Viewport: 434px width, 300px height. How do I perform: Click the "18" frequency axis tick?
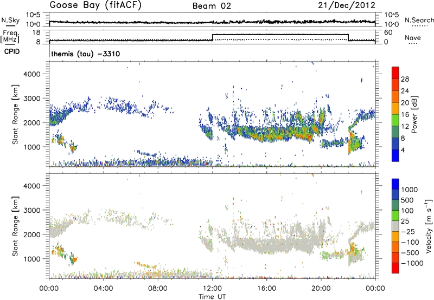click(36, 32)
